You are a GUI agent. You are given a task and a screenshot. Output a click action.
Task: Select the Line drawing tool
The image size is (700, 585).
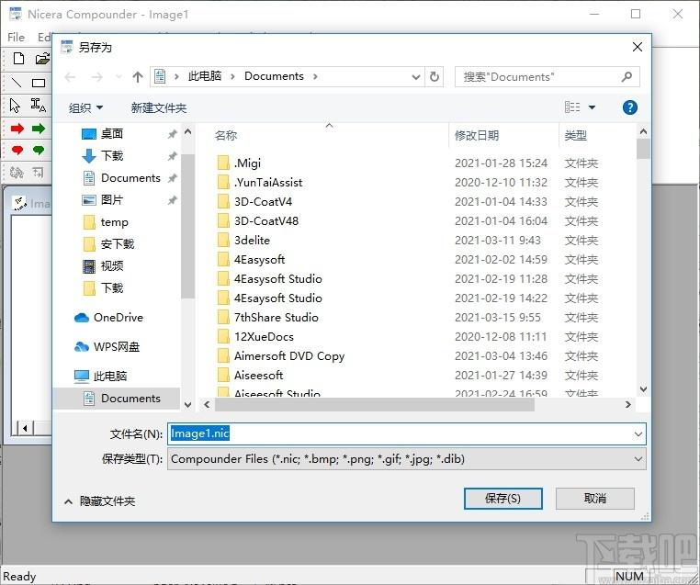point(17,83)
